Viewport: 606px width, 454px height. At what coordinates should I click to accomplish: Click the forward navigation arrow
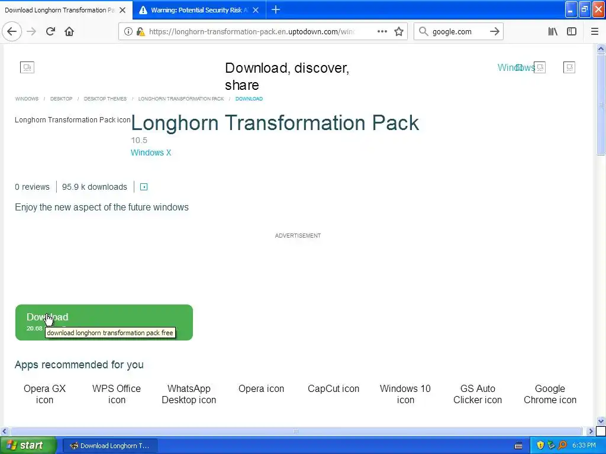32,31
